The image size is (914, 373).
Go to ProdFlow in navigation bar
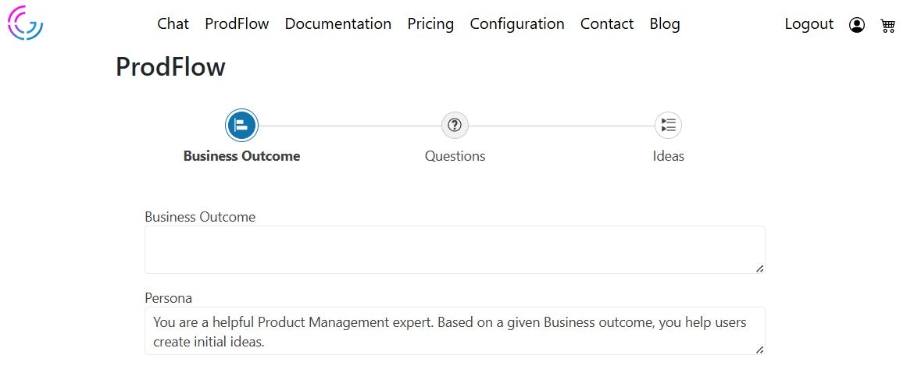(237, 24)
